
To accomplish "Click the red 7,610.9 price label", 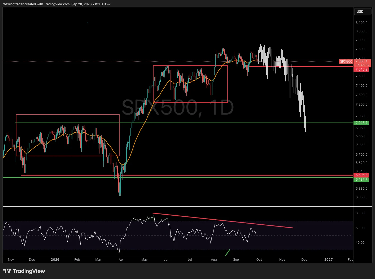I will coord(362,69).
